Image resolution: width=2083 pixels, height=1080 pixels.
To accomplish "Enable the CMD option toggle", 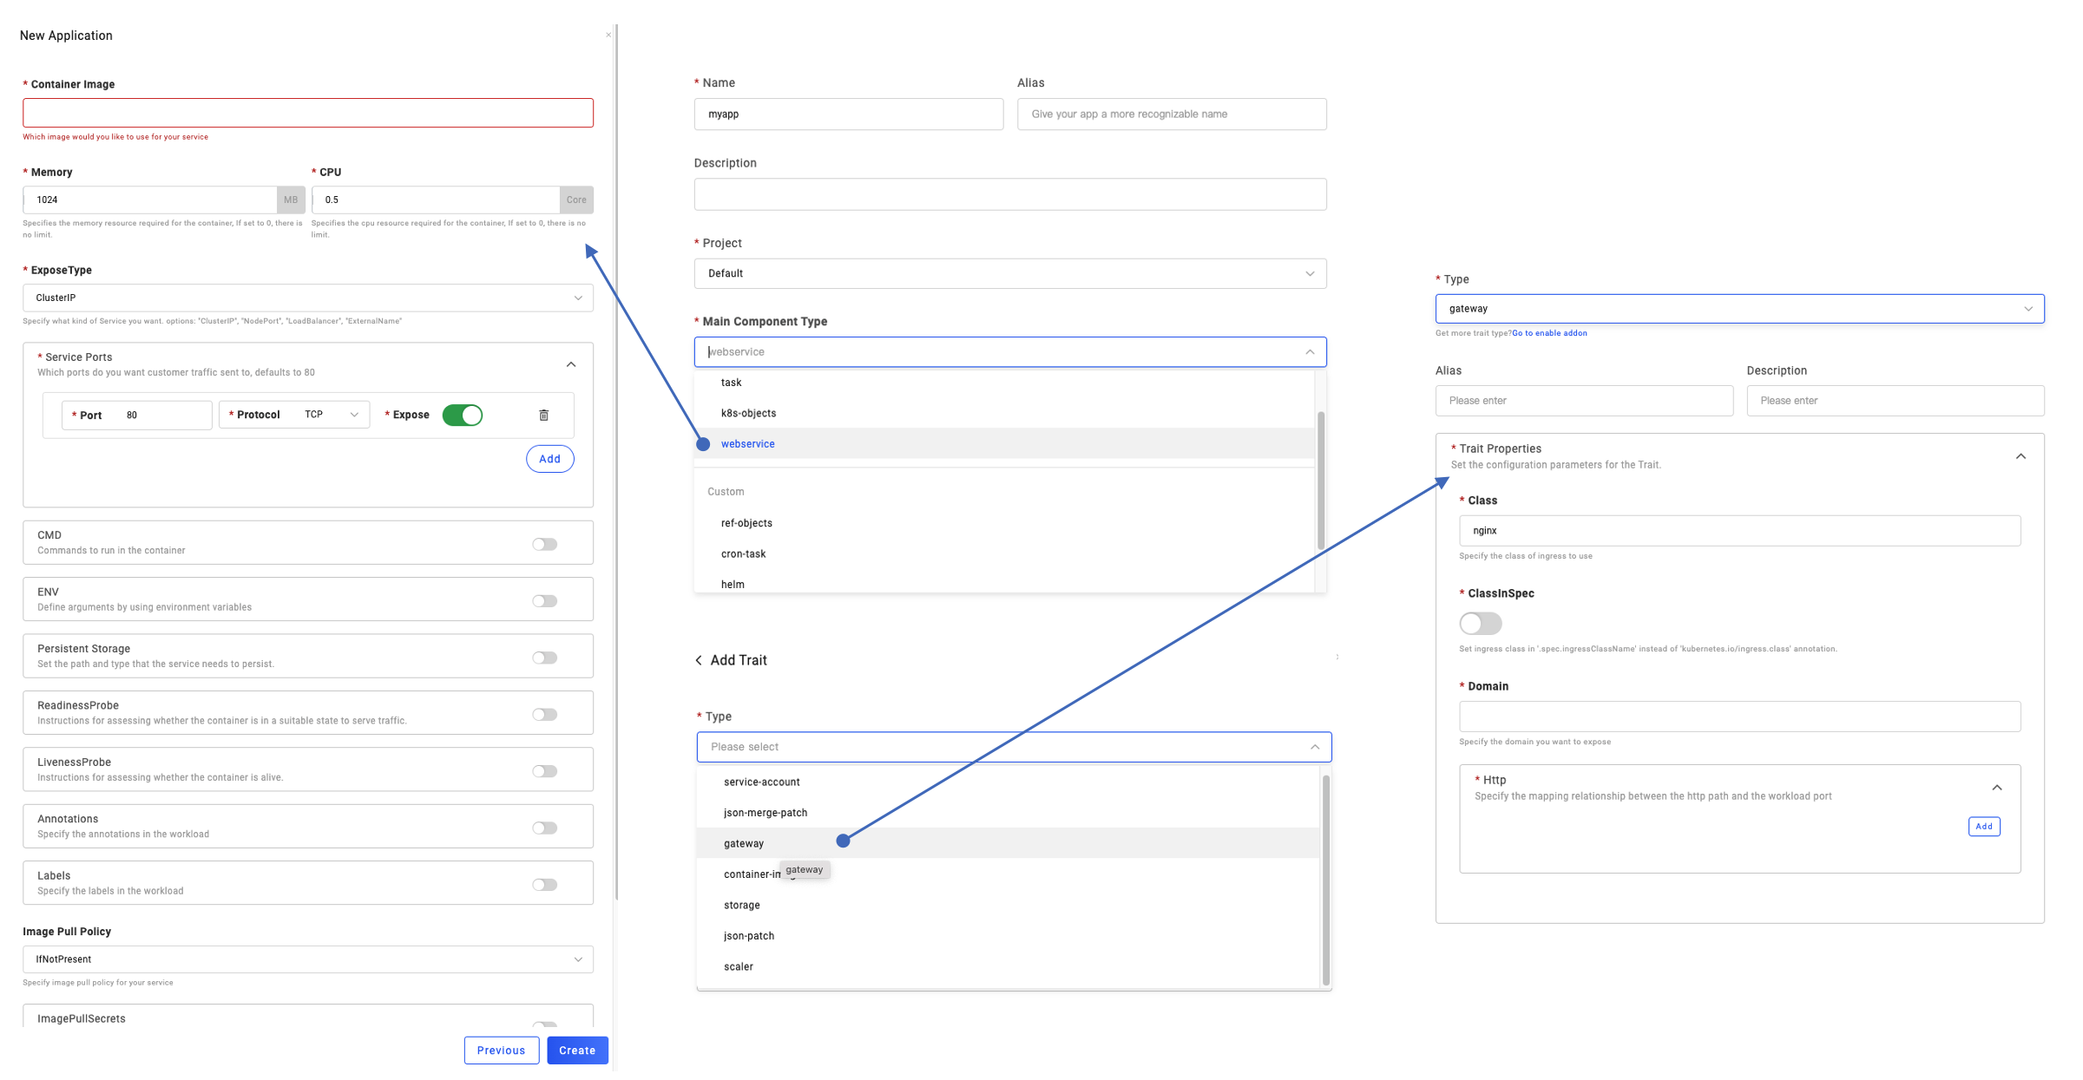I will click(544, 544).
